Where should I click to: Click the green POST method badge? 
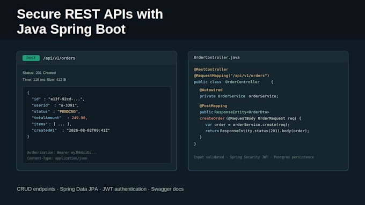click(31, 58)
